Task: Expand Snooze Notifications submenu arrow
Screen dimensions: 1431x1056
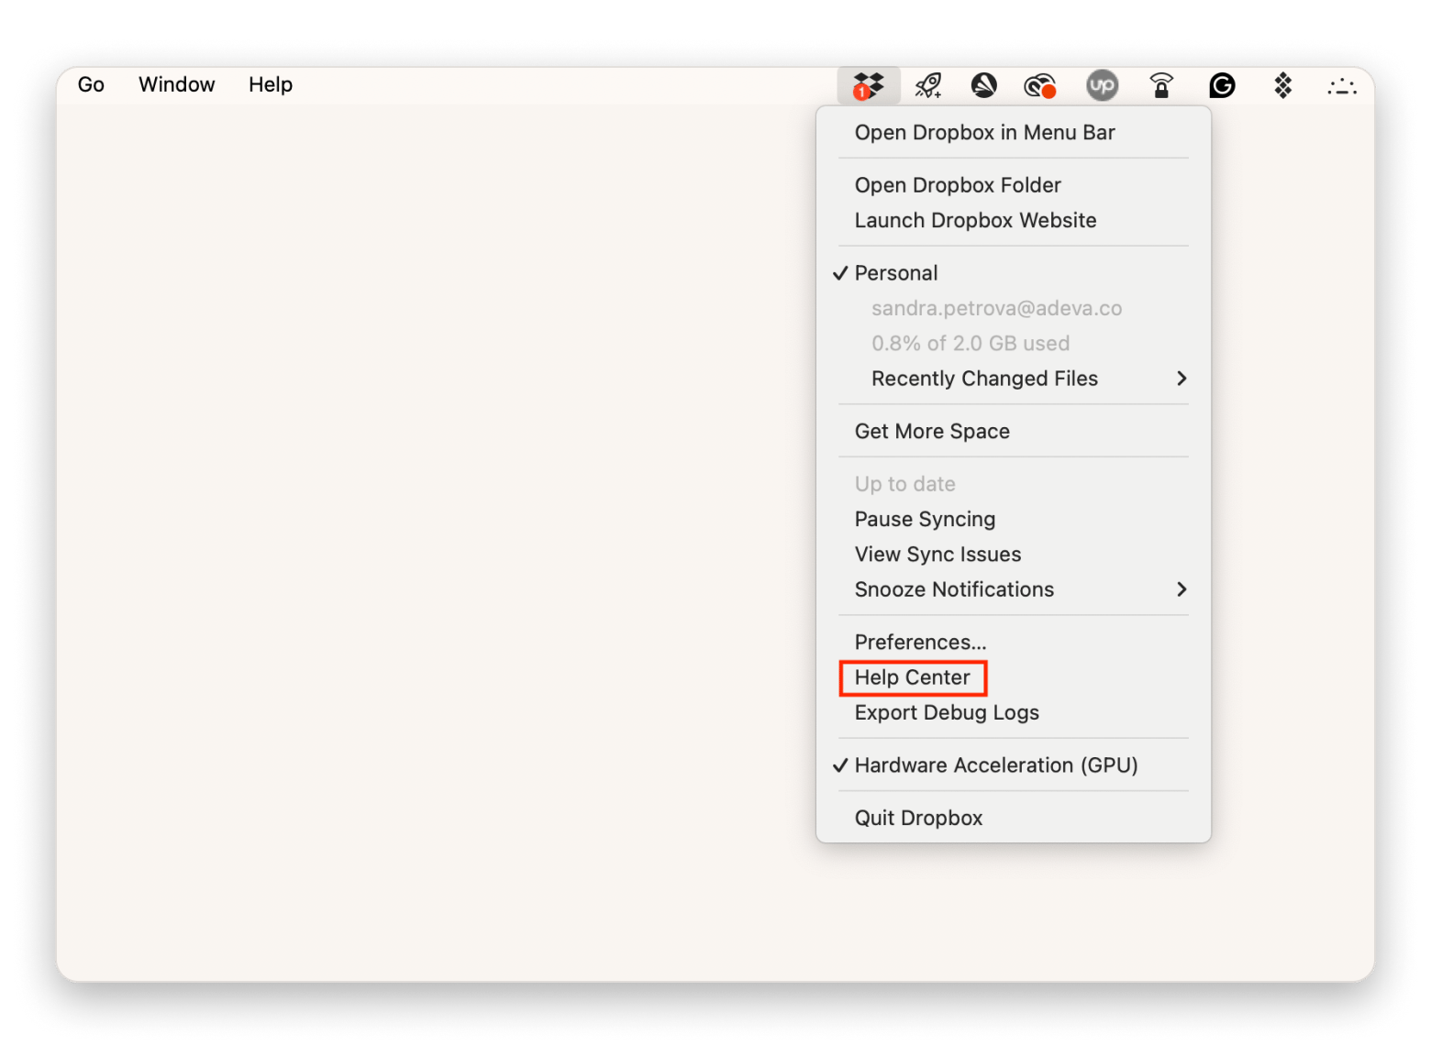Action: coord(1181,589)
